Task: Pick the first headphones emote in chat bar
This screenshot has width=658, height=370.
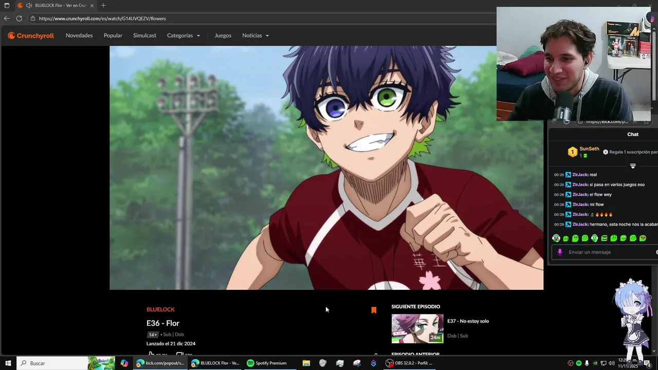Action: pos(556,238)
